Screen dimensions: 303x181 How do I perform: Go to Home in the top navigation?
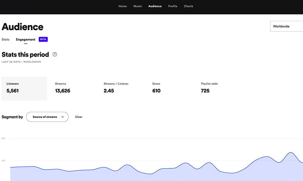(x=123, y=6)
